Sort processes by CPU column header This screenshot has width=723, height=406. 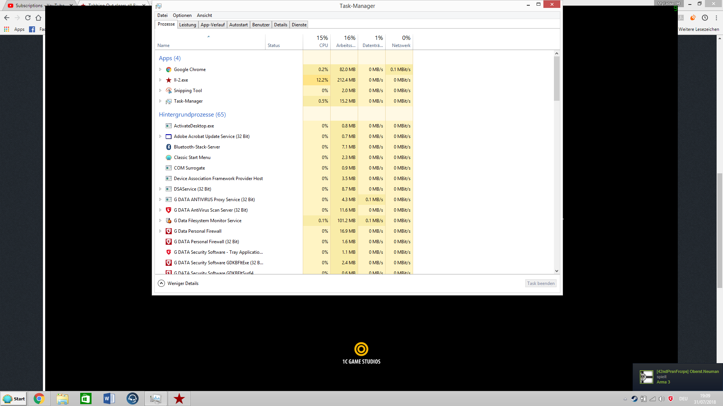pyautogui.click(x=323, y=41)
